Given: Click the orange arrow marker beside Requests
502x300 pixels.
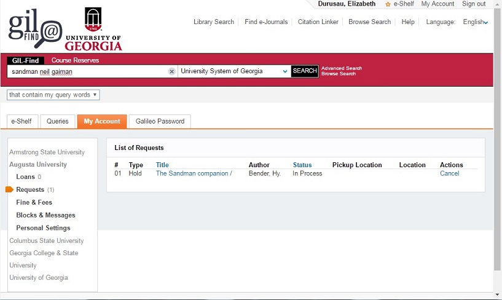Looking at the screenshot, I should [x=9, y=189].
